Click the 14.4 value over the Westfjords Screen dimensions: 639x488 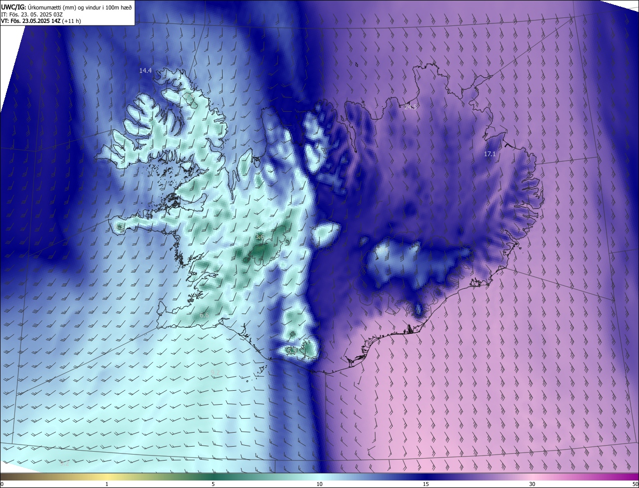pyautogui.click(x=145, y=71)
